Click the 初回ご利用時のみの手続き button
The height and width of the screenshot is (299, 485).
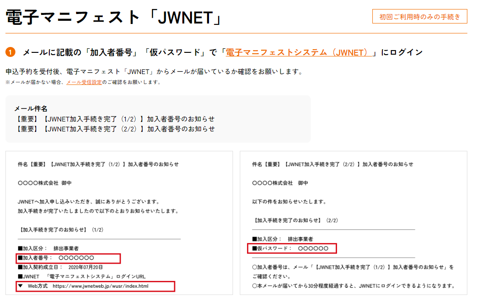tap(420, 17)
